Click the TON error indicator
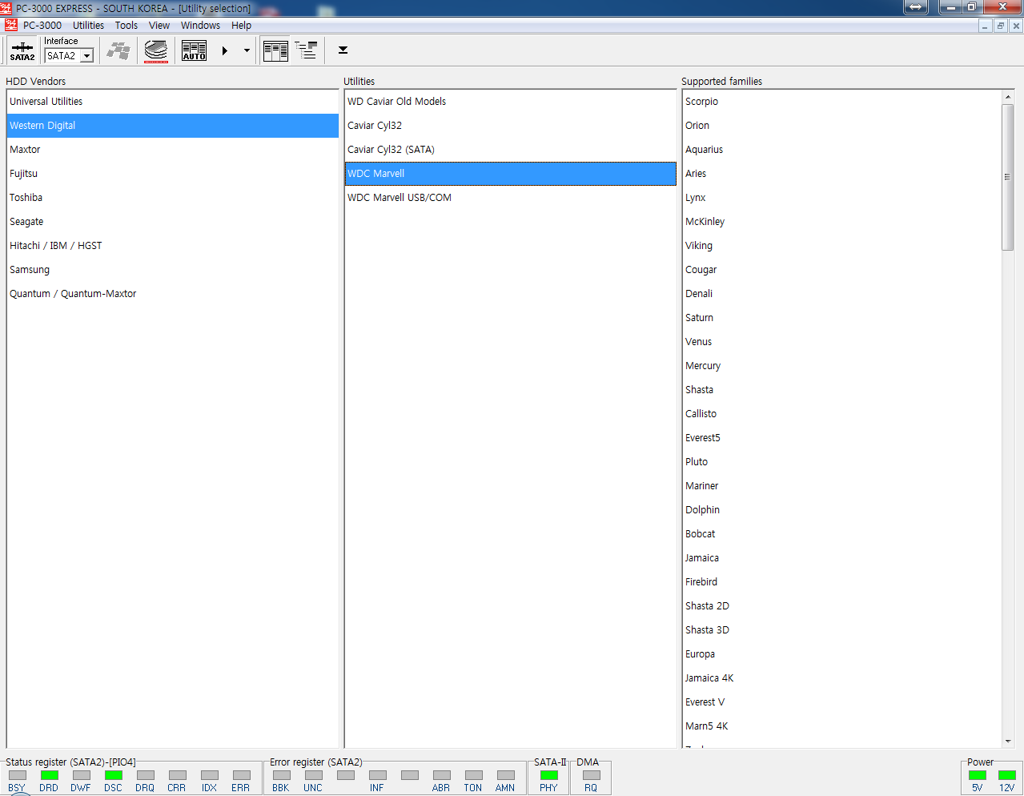Viewport: 1024px width, 796px height. coord(473,775)
